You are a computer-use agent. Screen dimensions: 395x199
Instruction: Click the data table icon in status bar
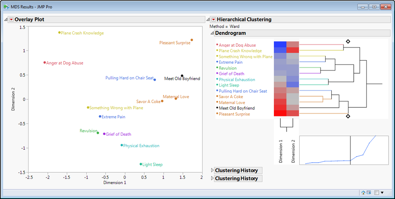[368, 193]
